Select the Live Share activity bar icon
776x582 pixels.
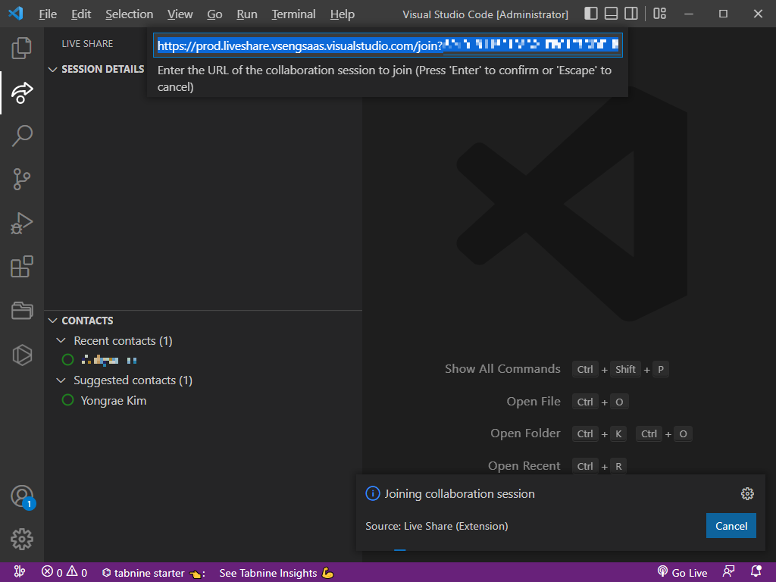[x=22, y=92]
